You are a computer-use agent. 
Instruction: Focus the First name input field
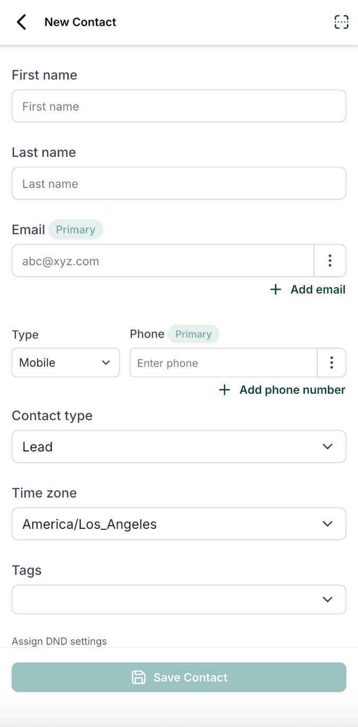[179, 107]
